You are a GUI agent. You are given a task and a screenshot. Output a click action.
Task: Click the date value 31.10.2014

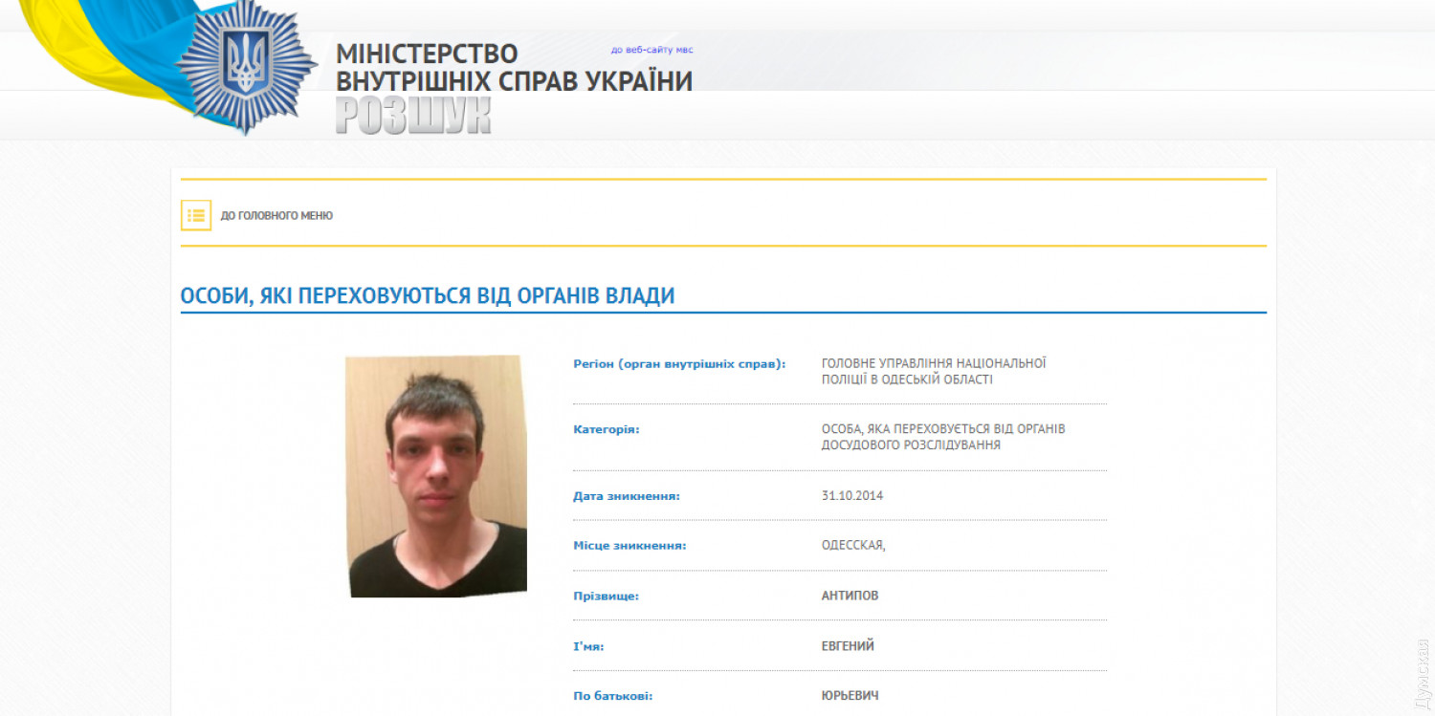coord(852,495)
